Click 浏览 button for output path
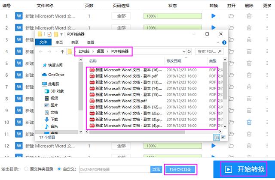 click(156, 169)
